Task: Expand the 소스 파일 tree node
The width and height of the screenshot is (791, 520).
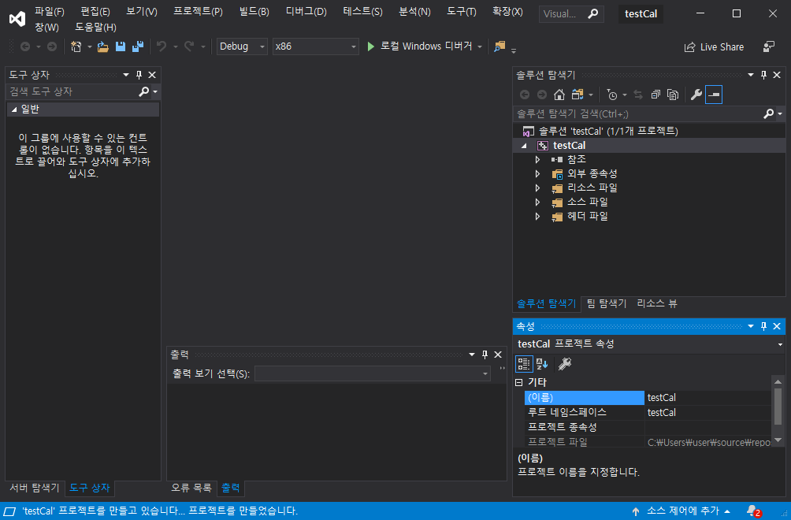Action: tap(540, 202)
